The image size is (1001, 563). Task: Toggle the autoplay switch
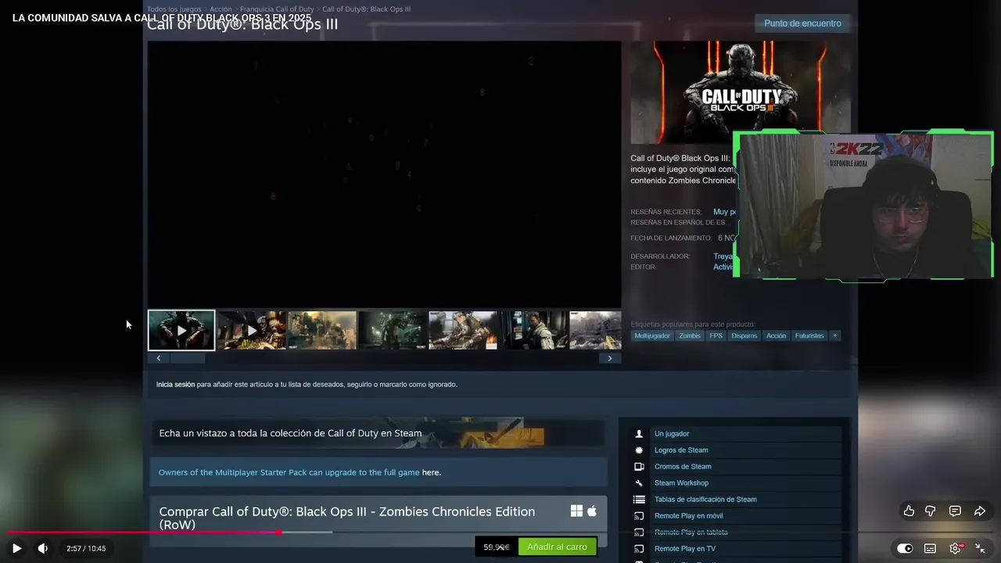(905, 548)
